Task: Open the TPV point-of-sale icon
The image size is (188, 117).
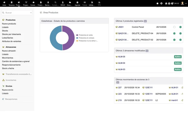Action: pos(99,2)
